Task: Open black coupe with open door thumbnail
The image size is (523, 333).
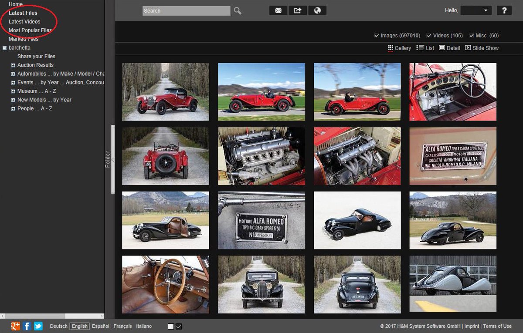Action: 166,220
